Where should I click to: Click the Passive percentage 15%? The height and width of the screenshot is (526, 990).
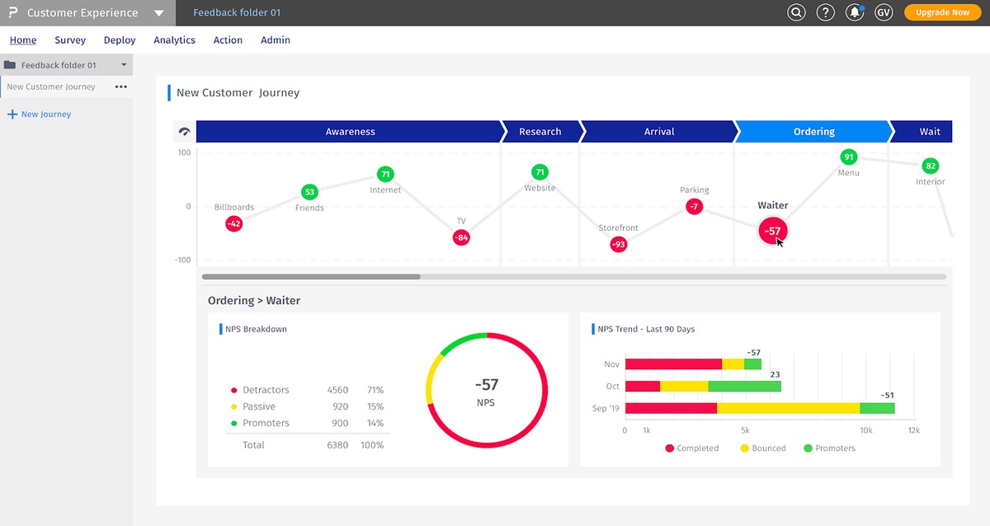pyautogui.click(x=375, y=406)
